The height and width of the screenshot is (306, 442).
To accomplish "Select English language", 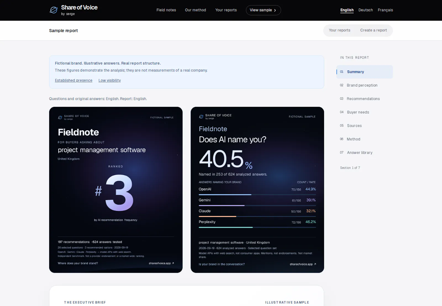I will pyautogui.click(x=347, y=10).
